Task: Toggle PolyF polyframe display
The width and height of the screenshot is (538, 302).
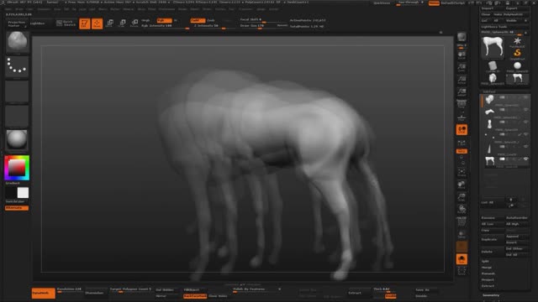Action: (462, 221)
